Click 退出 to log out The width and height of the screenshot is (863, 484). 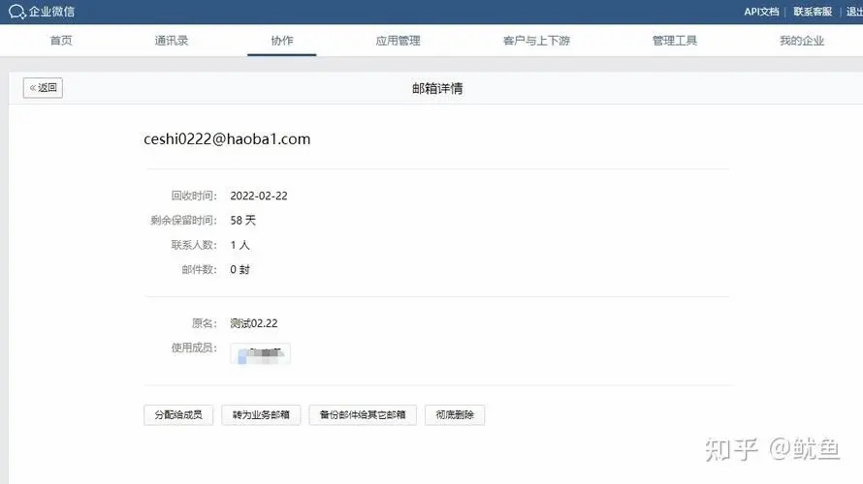point(851,12)
